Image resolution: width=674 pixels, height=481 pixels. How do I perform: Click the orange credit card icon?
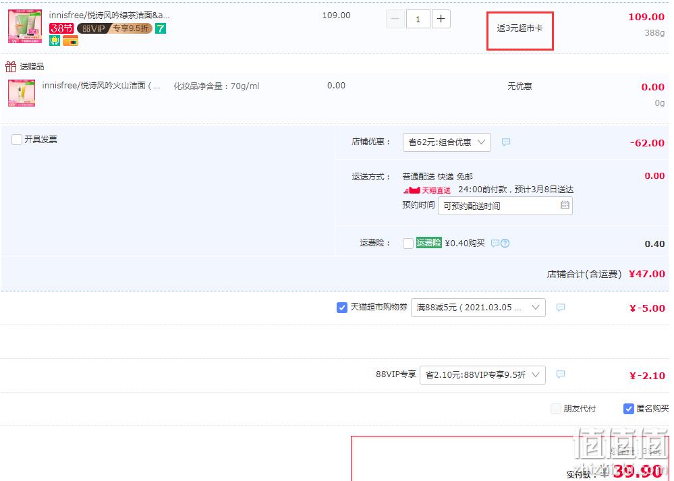(x=70, y=40)
